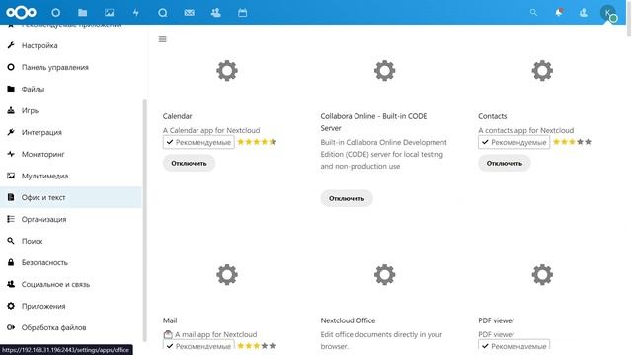Open the Collabora Online - Built-in CODE Server title
Viewport: 632px width, 355px height.
[x=373, y=122]
